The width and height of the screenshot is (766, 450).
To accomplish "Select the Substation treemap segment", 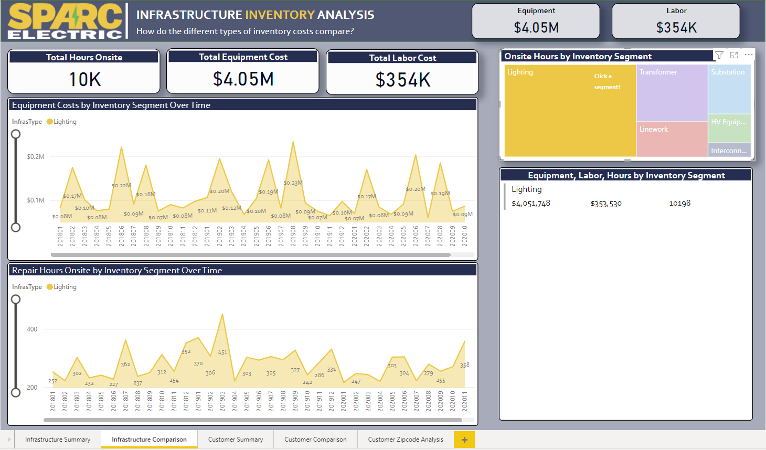I will click(x=730, y=89).
